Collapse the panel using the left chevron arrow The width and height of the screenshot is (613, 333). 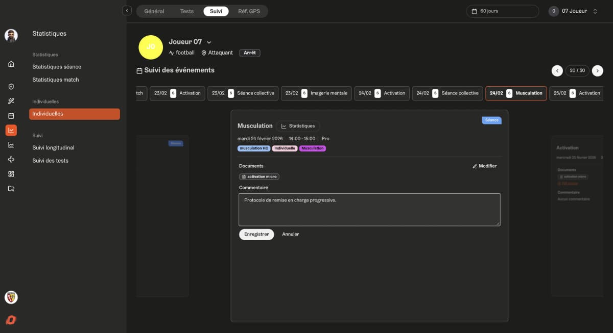[126, 10]
